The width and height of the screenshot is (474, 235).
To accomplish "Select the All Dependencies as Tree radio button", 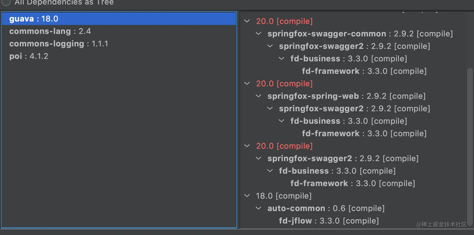I will tap(6, 2).
